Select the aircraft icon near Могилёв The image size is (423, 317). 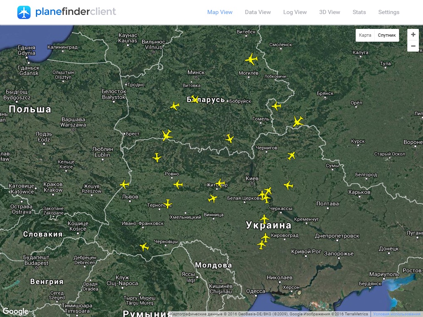coord(251,59)
